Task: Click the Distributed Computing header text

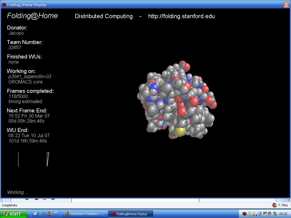Action: click(104, 16)
